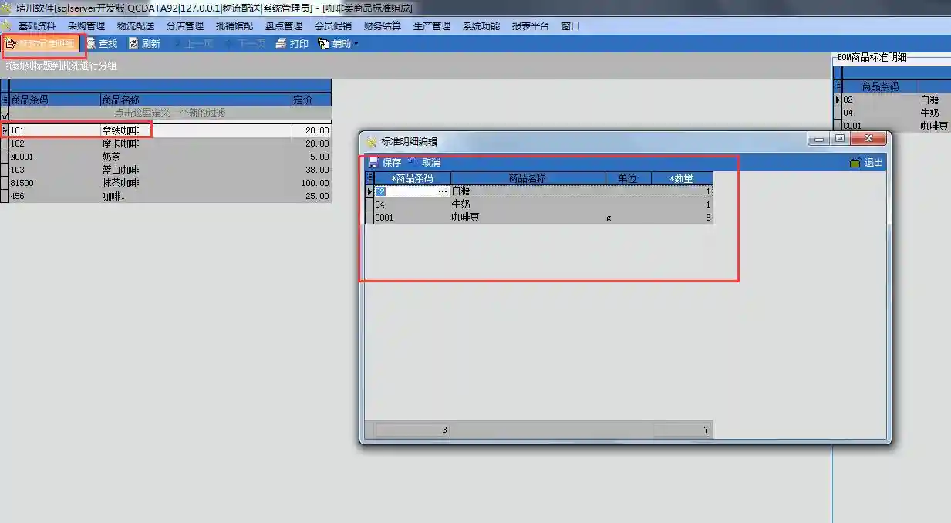The height and width of the screenshot is (523, 951).
Task: Open the column chooser in dialog grid corner
Action: (369, 178)
